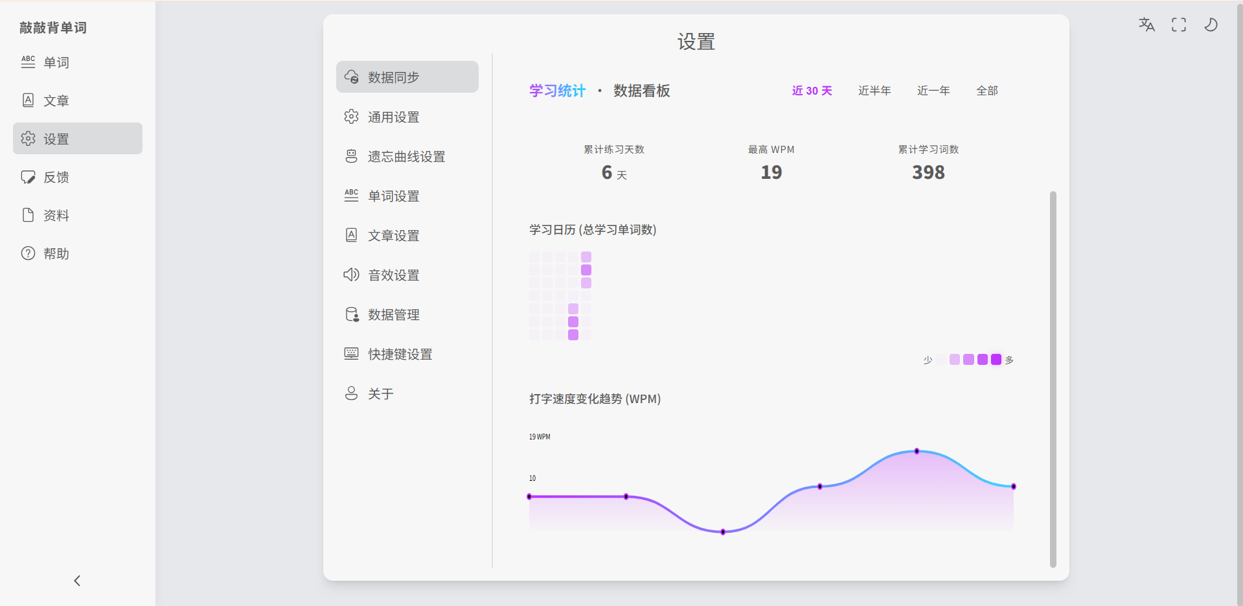Go to 帮助 page in sidebar
1243x606 pixels.
click(78, 253)
